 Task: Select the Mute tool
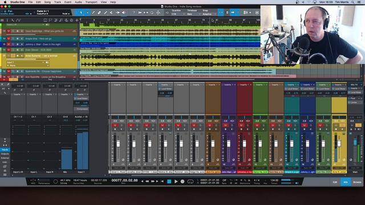coord(112,13)
